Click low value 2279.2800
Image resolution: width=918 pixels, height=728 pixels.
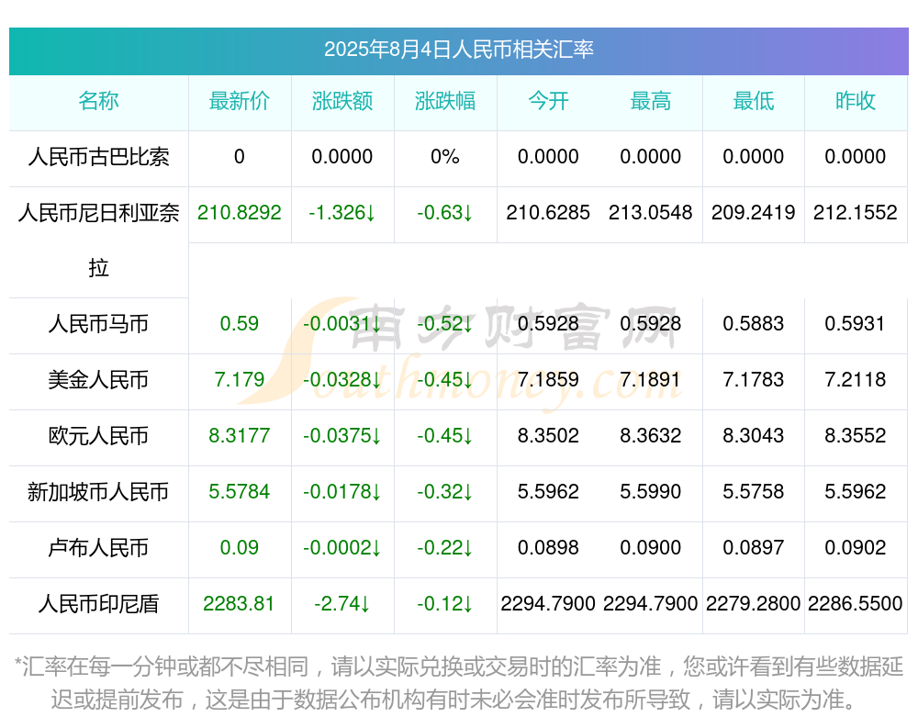[x=754, y=604]
